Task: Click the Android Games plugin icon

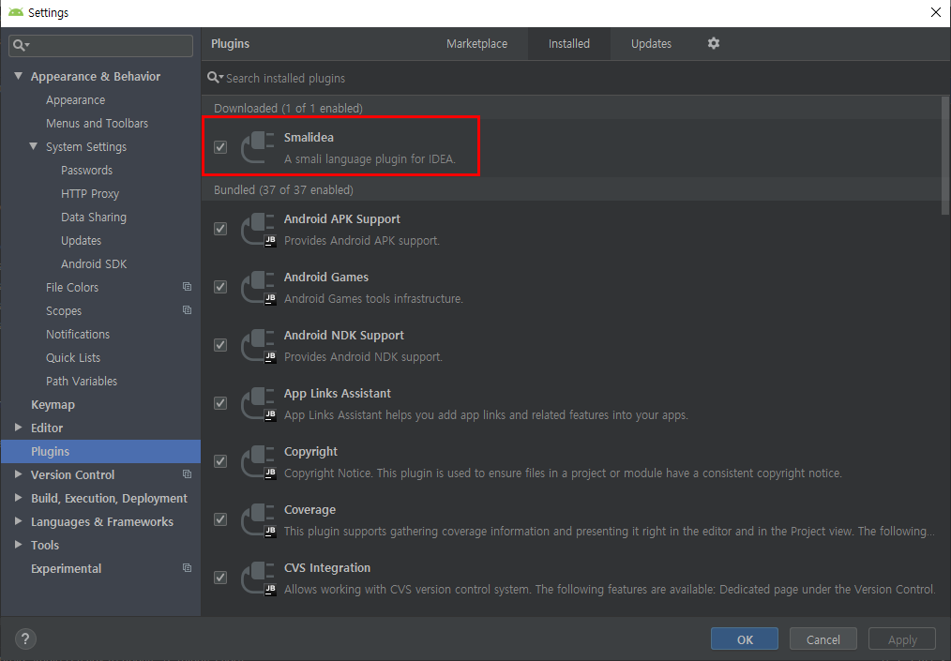Action: click(258, 288)
